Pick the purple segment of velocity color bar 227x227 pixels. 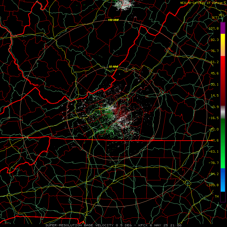point(223,28)
